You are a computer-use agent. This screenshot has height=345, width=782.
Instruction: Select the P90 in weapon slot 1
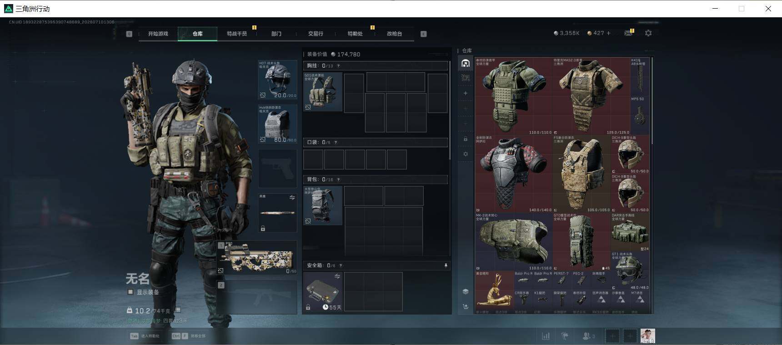[257, 257]
